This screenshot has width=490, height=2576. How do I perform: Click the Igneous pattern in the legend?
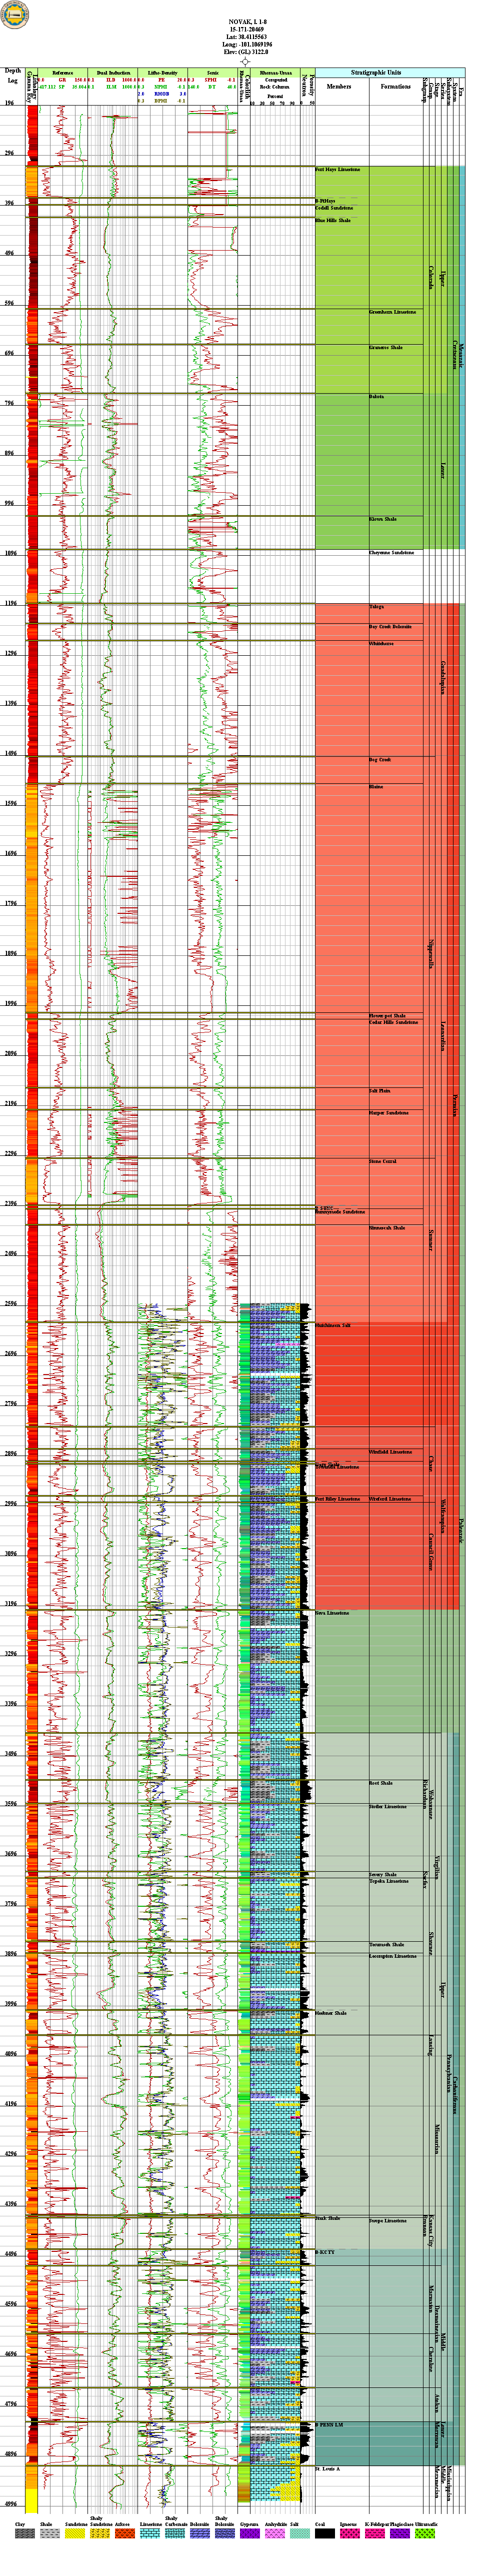point(349,2534)
